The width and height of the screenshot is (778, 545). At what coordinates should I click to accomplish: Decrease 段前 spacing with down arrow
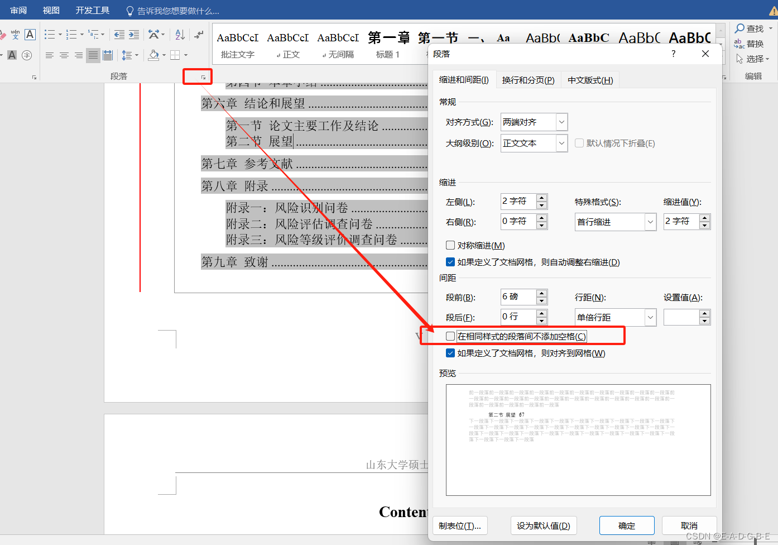point(541,300)
